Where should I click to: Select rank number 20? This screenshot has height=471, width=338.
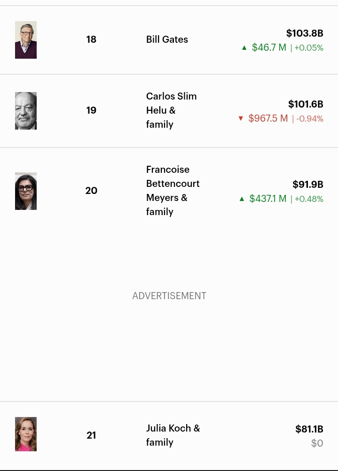91,191
